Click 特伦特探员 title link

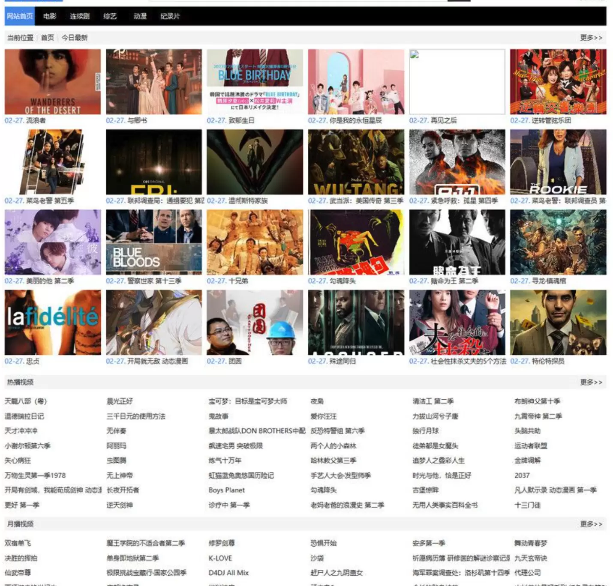548,361
